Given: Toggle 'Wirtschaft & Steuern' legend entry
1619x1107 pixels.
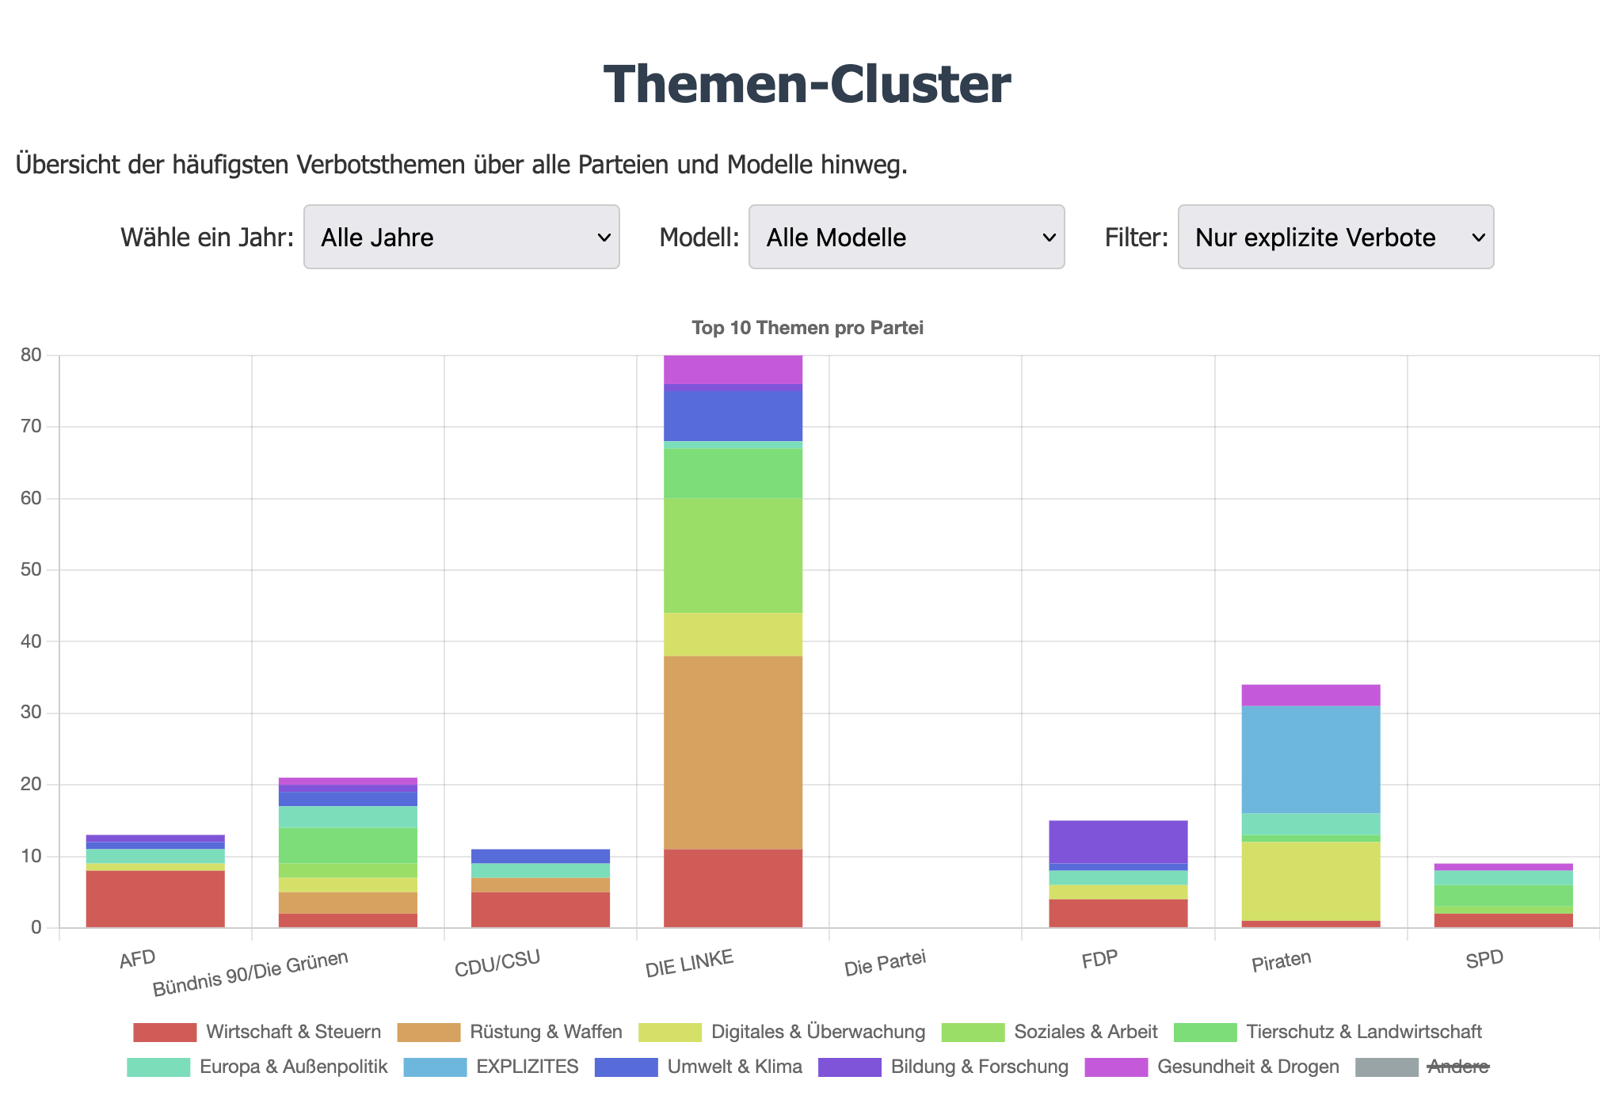Looking at the screenshot, I should [293, 1032].
